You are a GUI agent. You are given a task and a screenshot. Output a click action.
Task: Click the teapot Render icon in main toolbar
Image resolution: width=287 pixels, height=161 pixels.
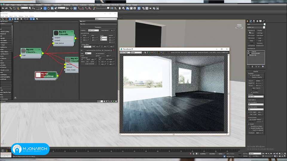click(x=150, y=8)
